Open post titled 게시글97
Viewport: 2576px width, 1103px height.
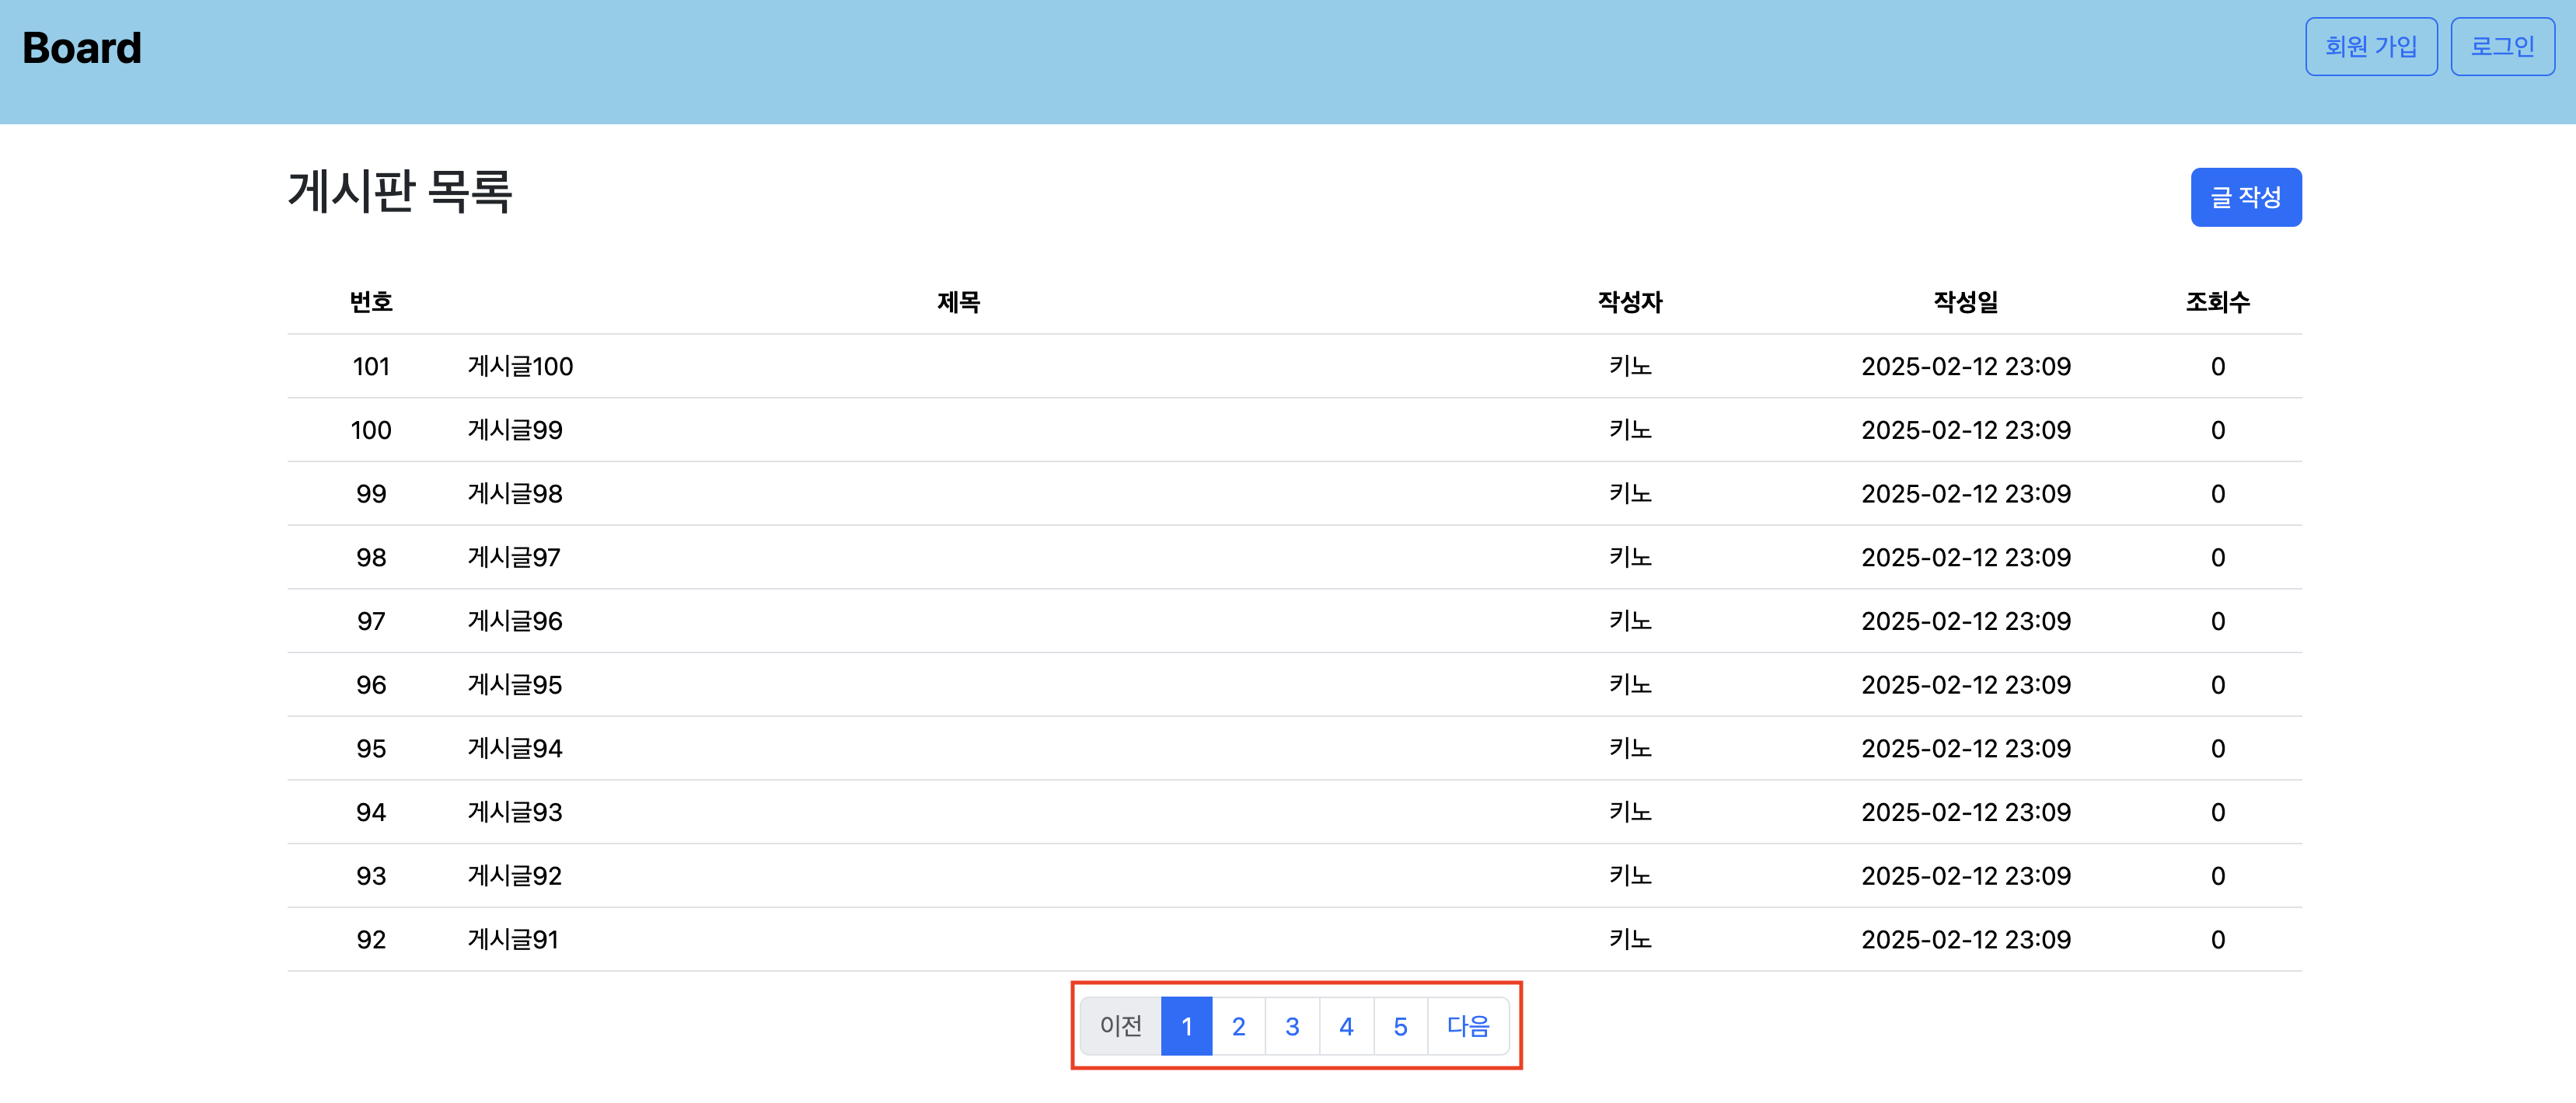tap(514, 558)
